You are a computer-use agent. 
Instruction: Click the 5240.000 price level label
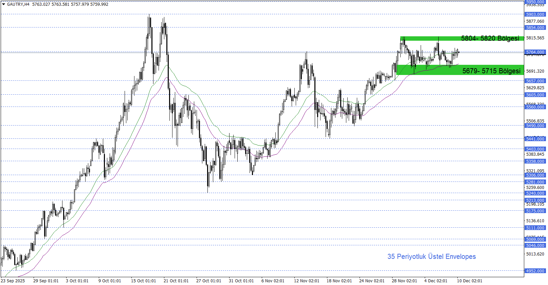[x=535, y=193]
